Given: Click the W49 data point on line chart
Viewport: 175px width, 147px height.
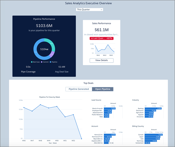Looking at the screenshot, I should [x=49, y=108].
